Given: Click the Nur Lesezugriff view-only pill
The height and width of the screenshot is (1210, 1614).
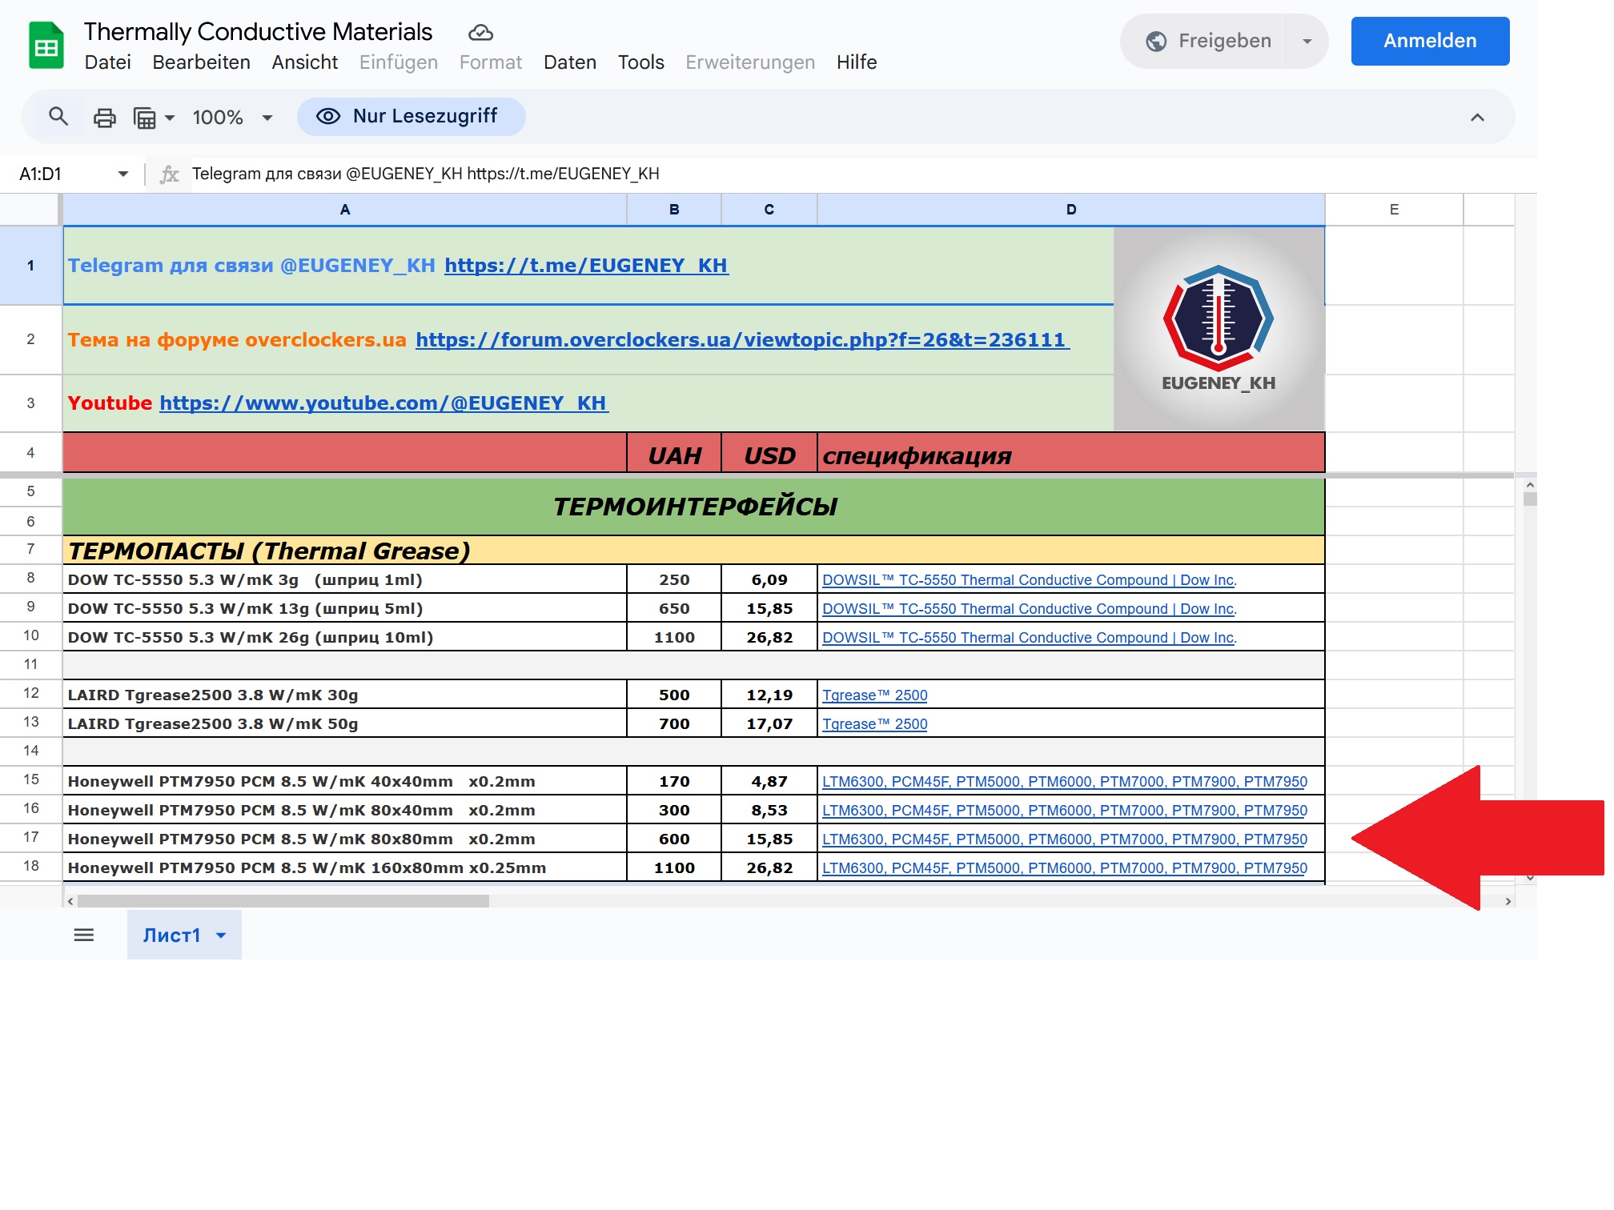Looking at the screenshot, I should pyautogui.click(x=412, y=117).
